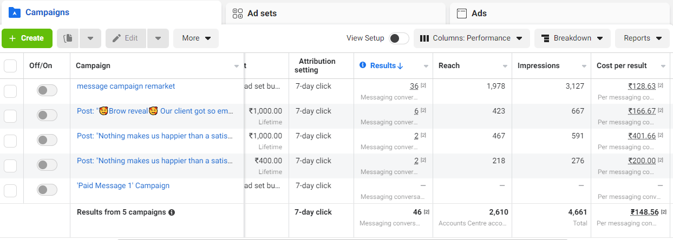Click the total ₹148.56 cost per result
The image size is (673, 240).
click(x=645, y=212)
